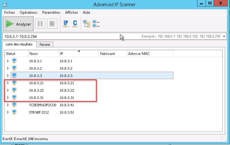Expand the 10.8.3.41 device entry
The height and width of the screenshot is (145, 230).
[x=8, y=105]
